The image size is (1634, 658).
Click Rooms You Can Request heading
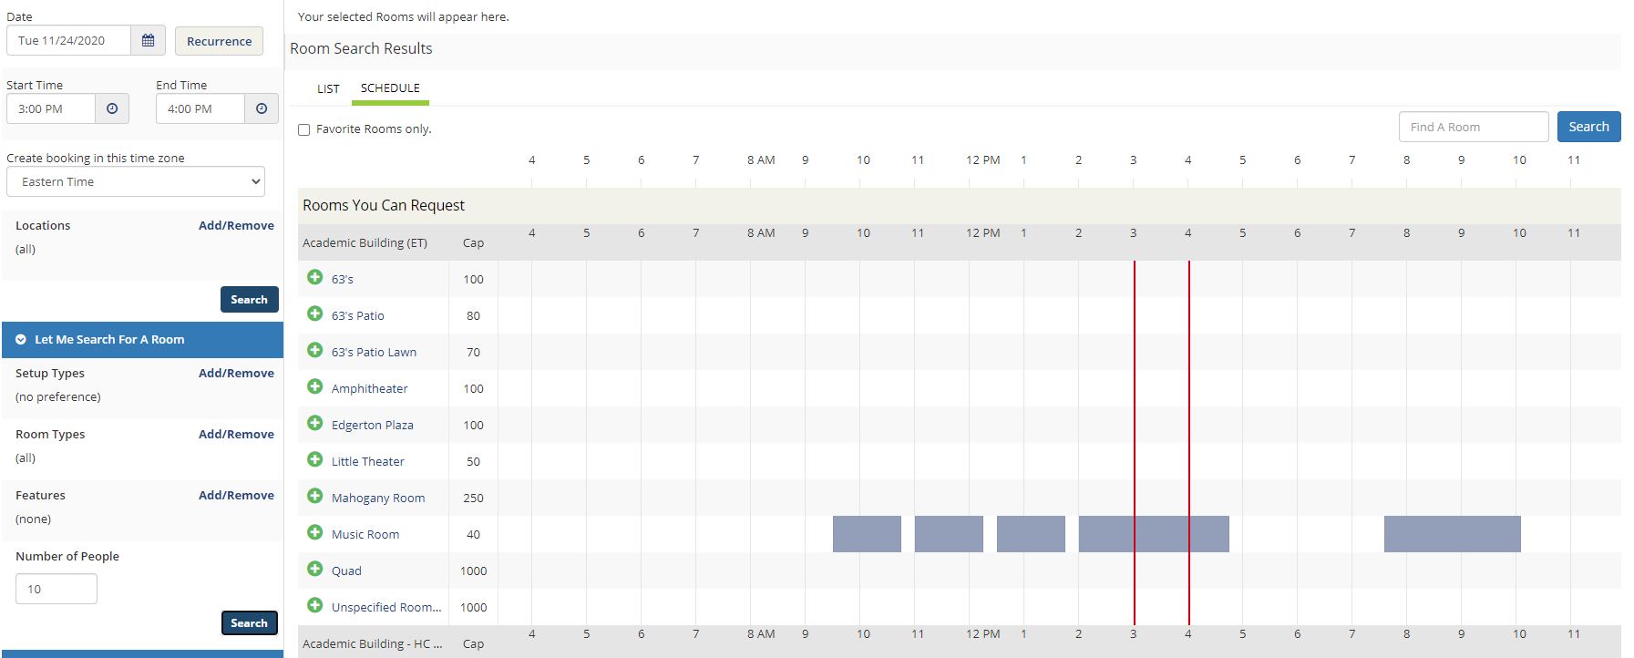[x=384, y=205]
